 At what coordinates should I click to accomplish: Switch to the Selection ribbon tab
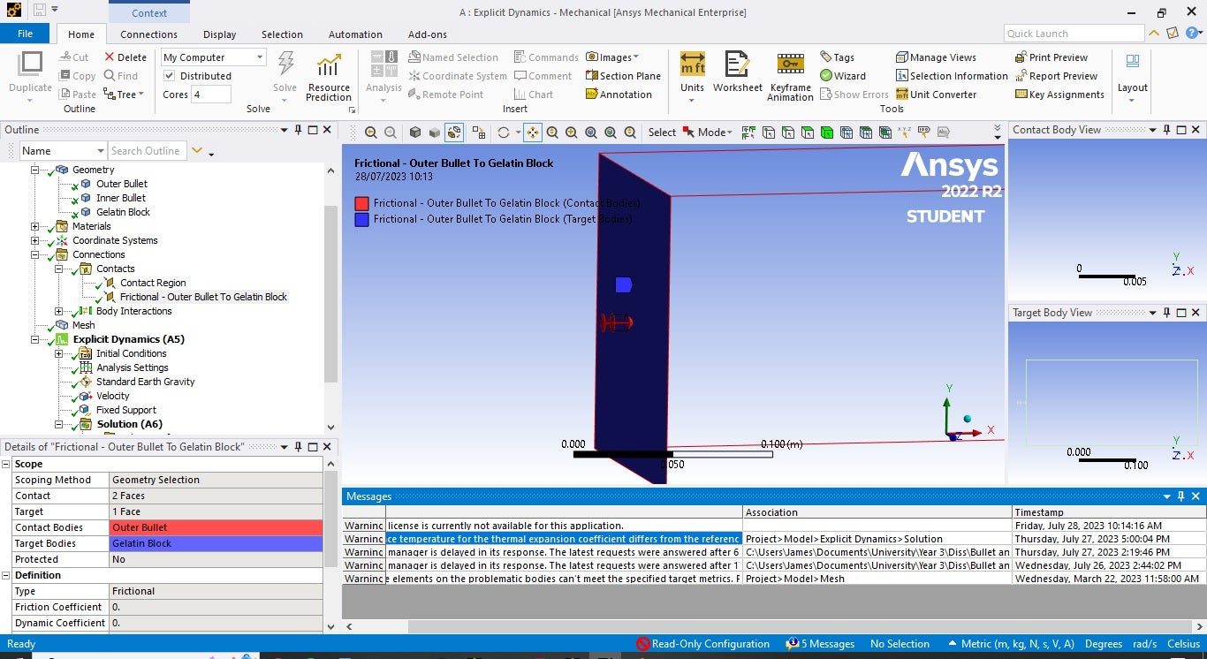(x=282, y=34)
